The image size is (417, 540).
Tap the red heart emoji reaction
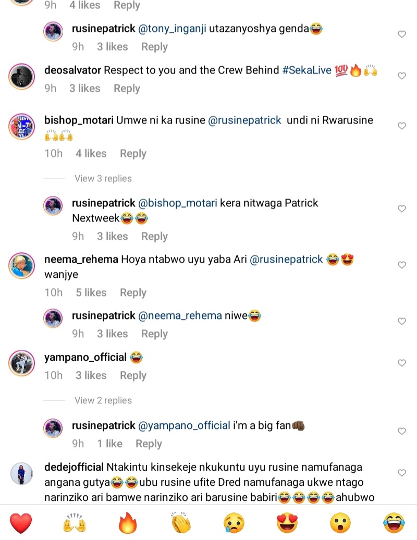[x=21, y=523]
